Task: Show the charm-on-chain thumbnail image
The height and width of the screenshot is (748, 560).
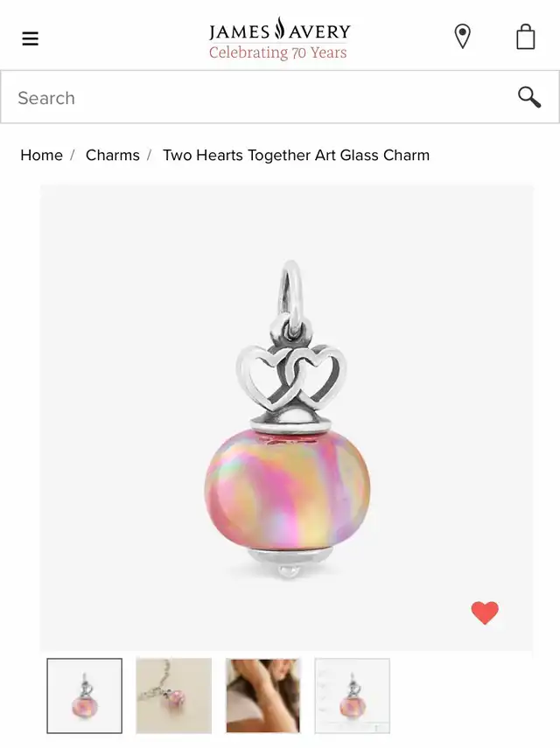Action: (x=173, y=696)
